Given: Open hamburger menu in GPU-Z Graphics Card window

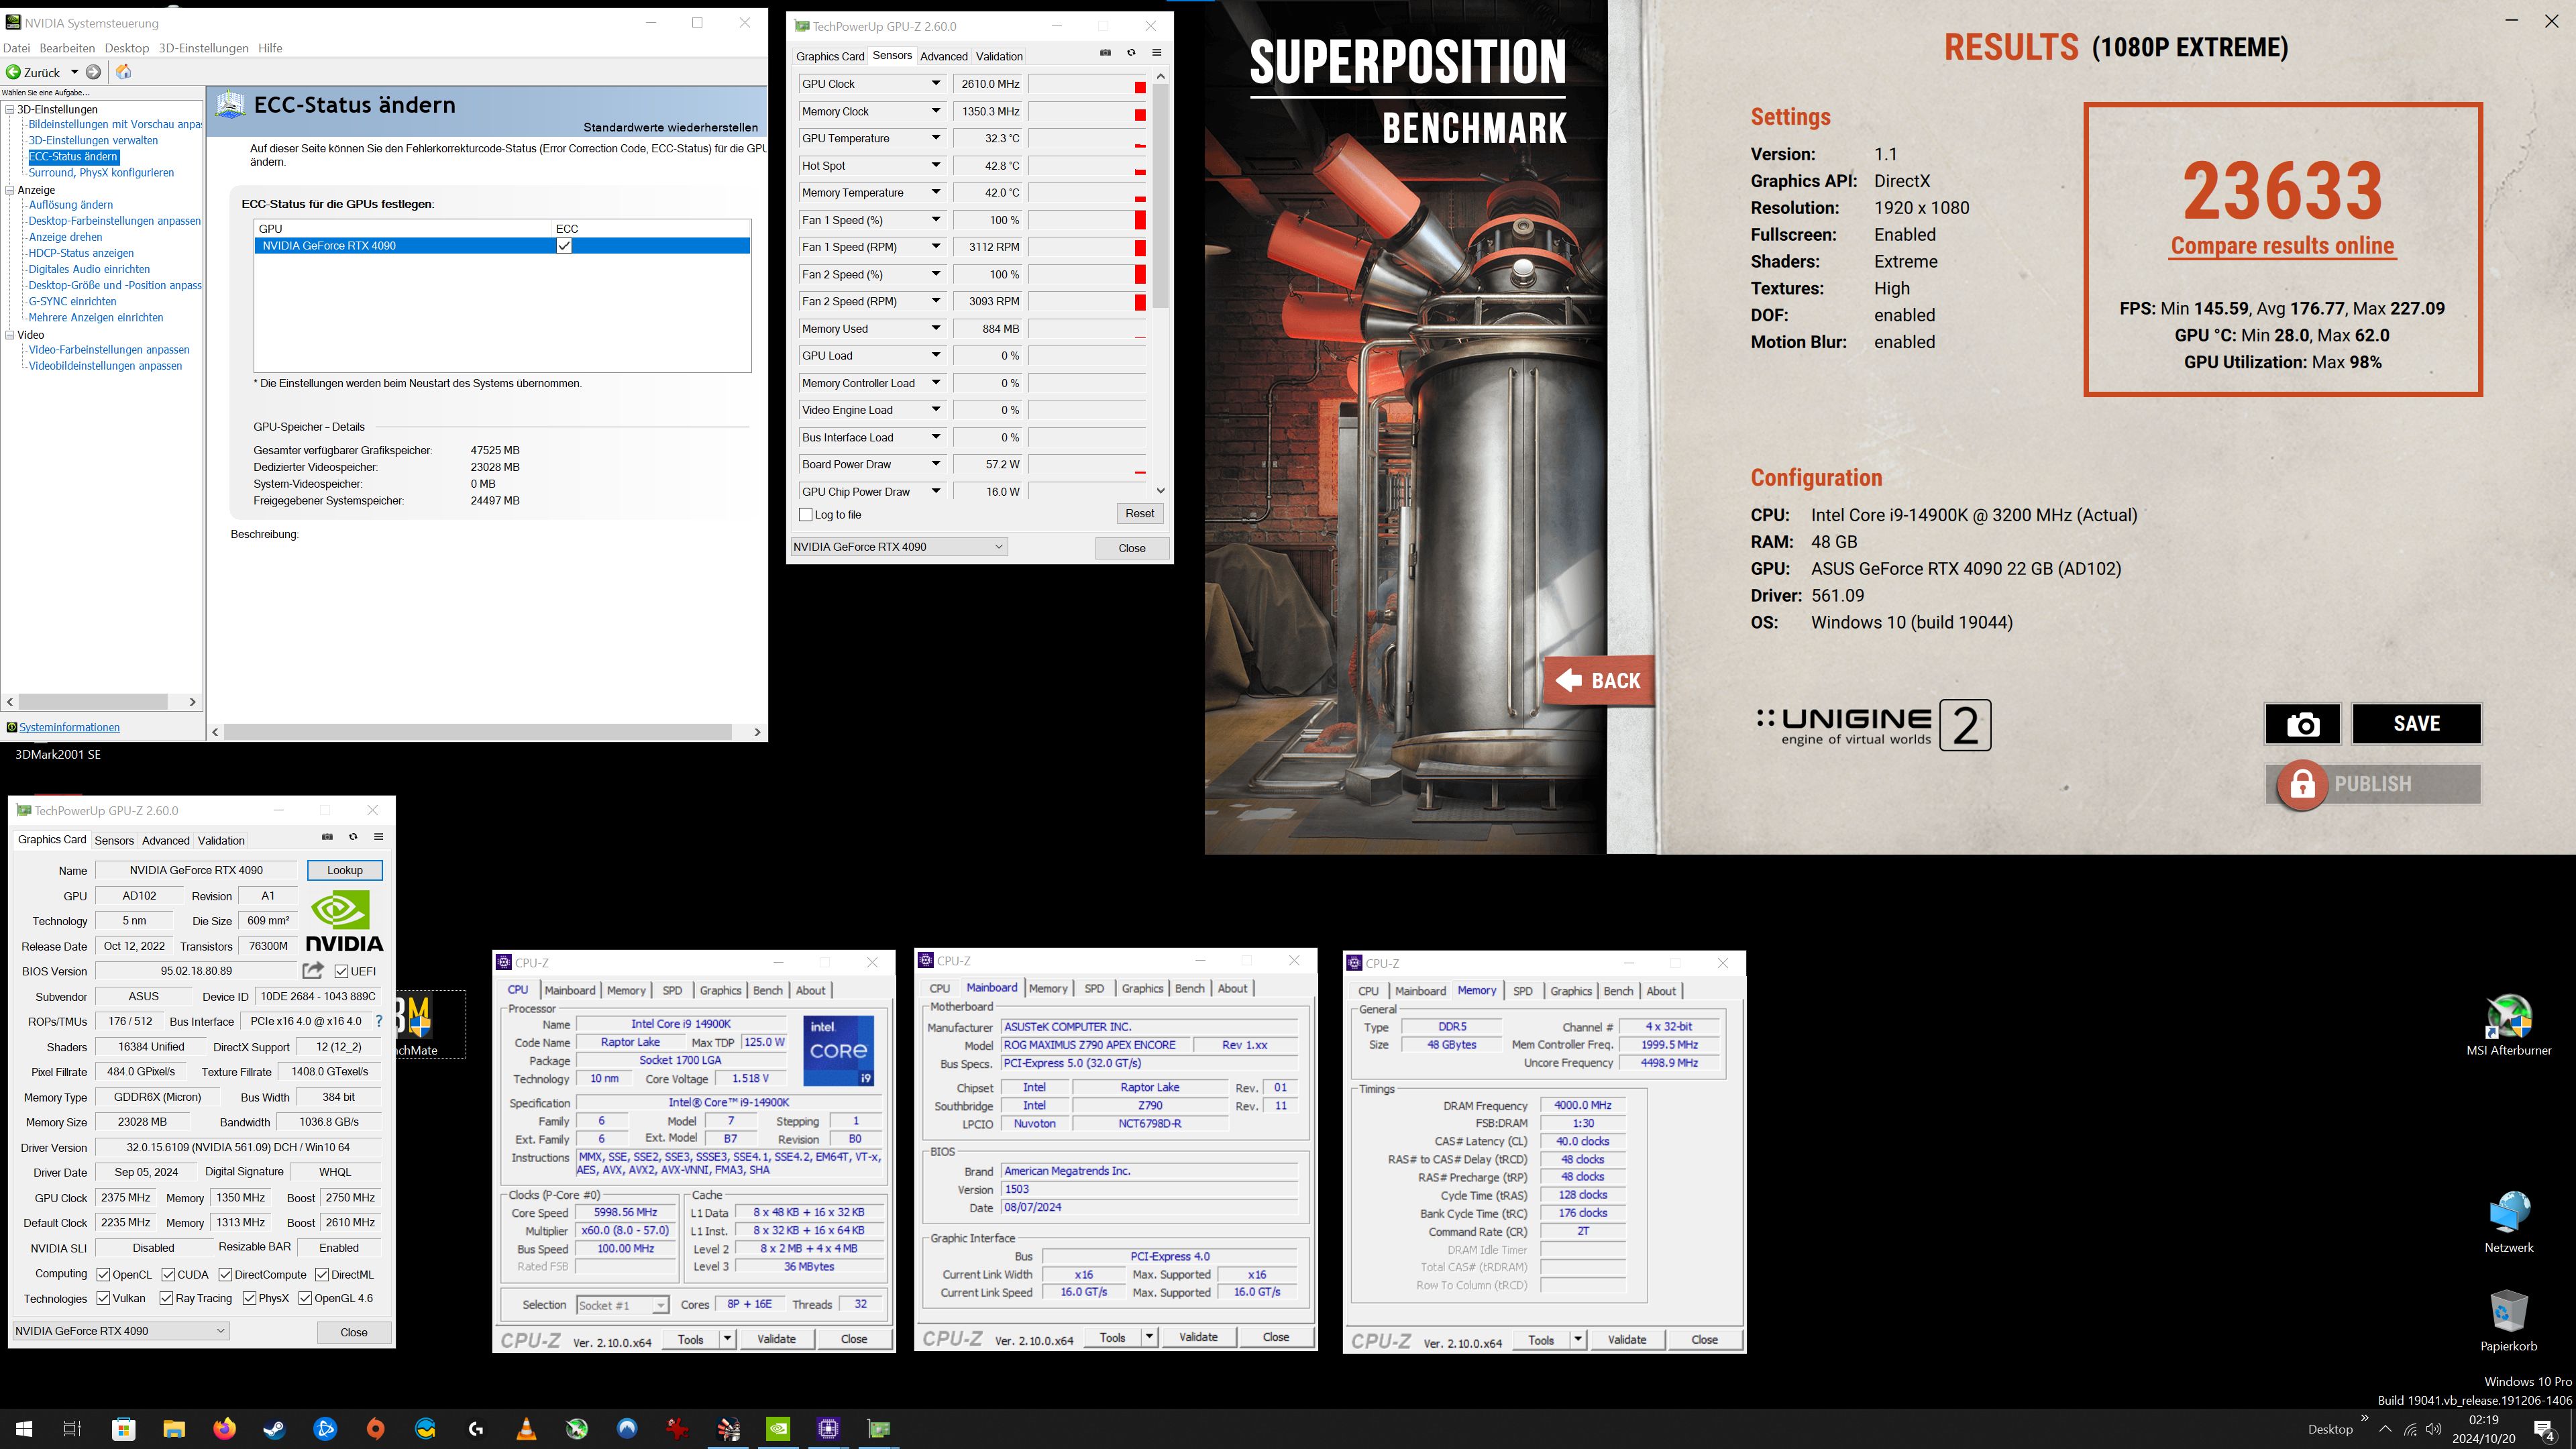Looking at the screenshot, I should pyautogui.click(x=378, y=837).
